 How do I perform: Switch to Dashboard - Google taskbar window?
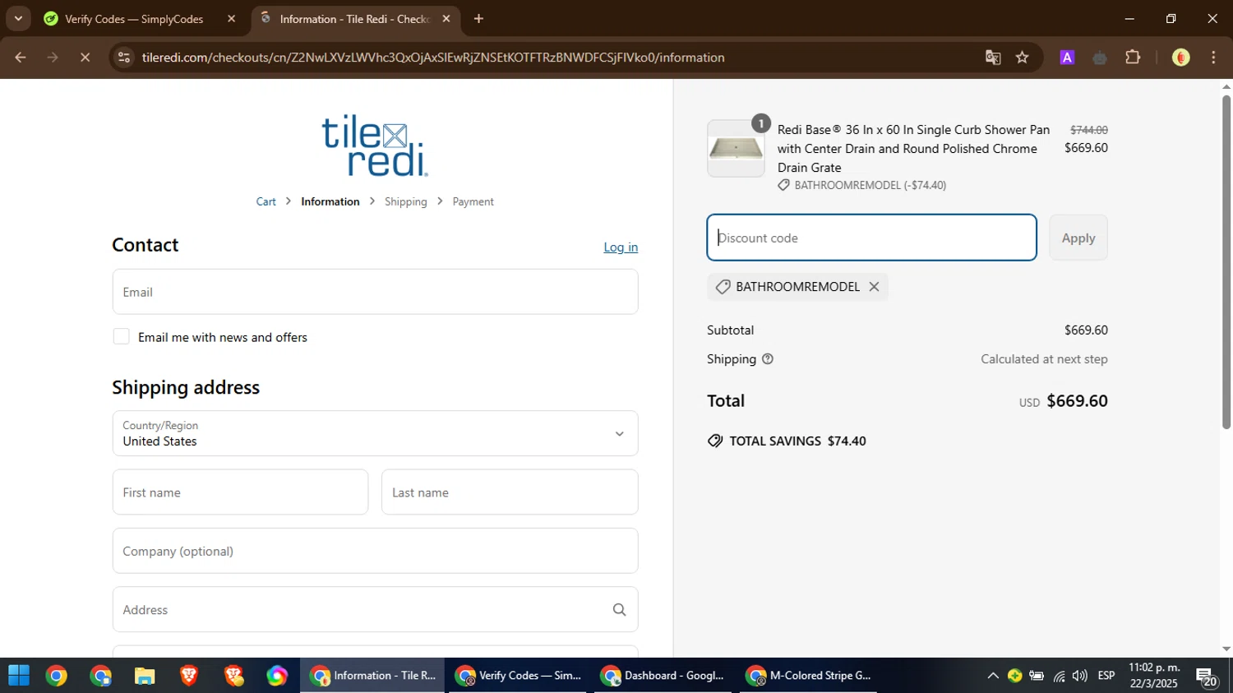(663, 676)
